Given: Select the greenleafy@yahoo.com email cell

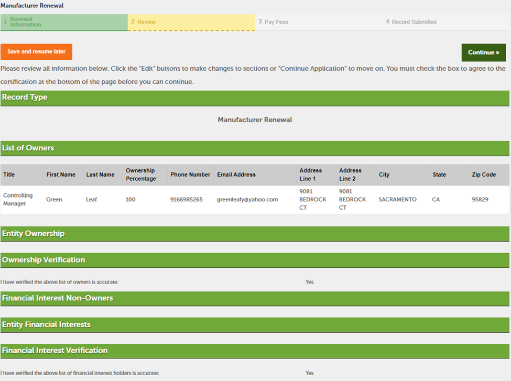Looking at the screenshot, I should pyautogui.click(x=247, y=200).
